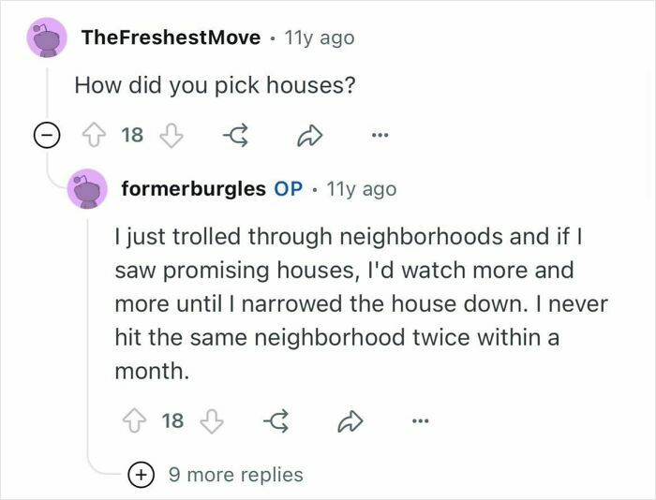Viewport: 656px width, 500px height.
Task: Collapse the TheFreshestMove comment thread
Action: (47, 135)
